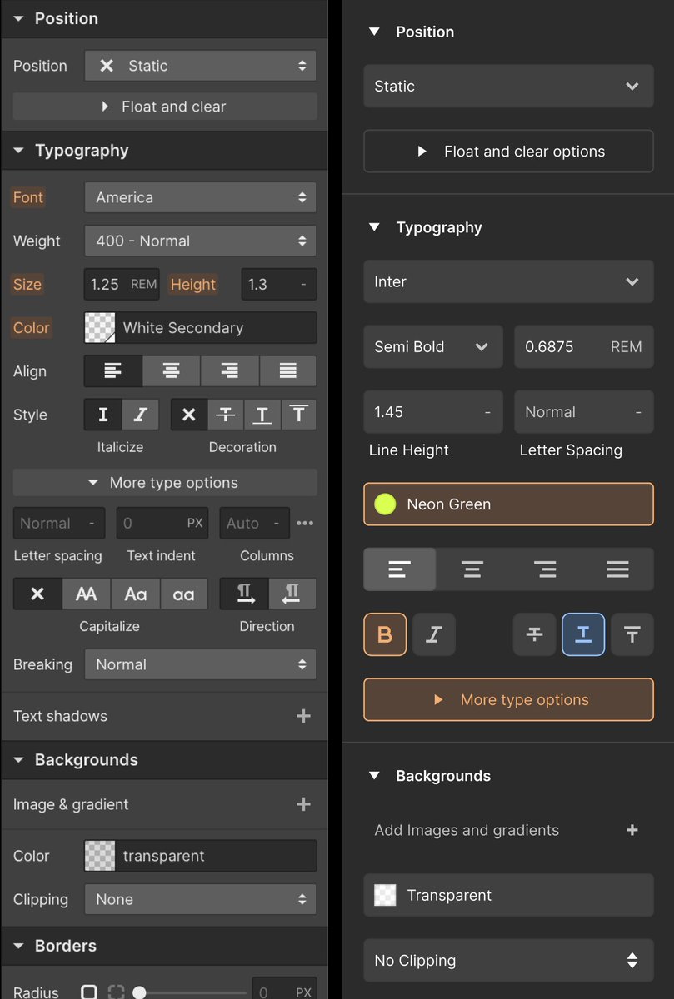
Task: Open America font dropdown
Action: click(x=200, y=197)
